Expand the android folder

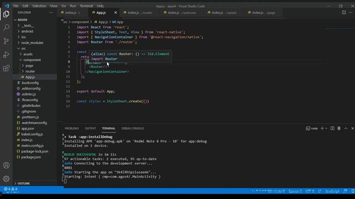click(34, 32)
